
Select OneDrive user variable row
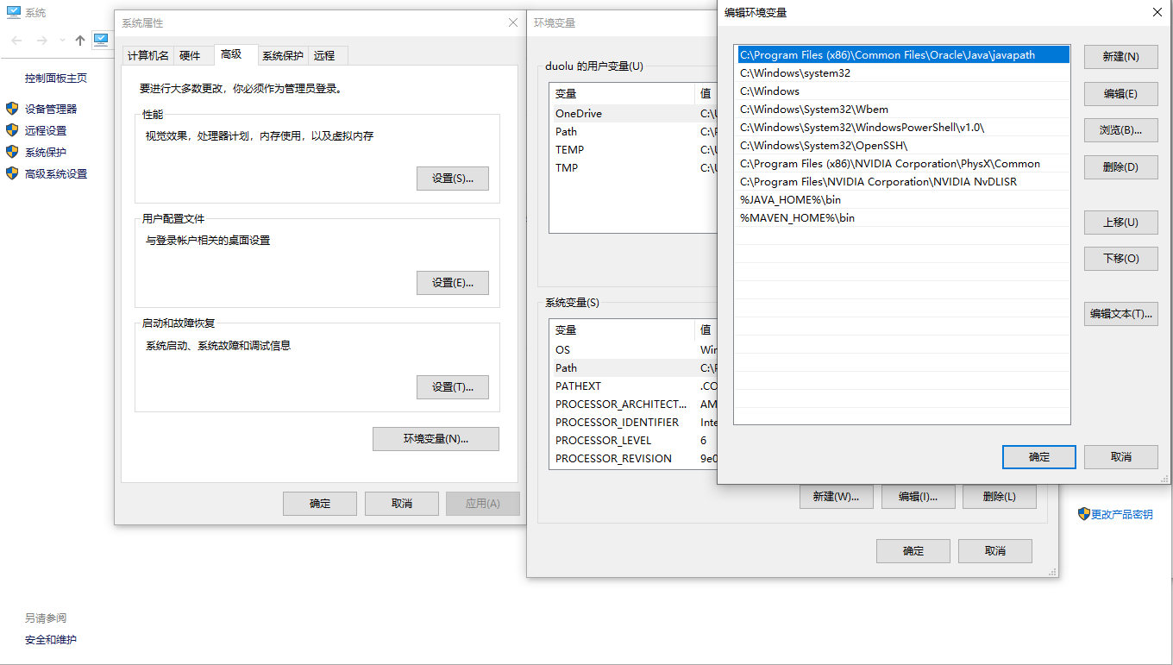(632, 113)
